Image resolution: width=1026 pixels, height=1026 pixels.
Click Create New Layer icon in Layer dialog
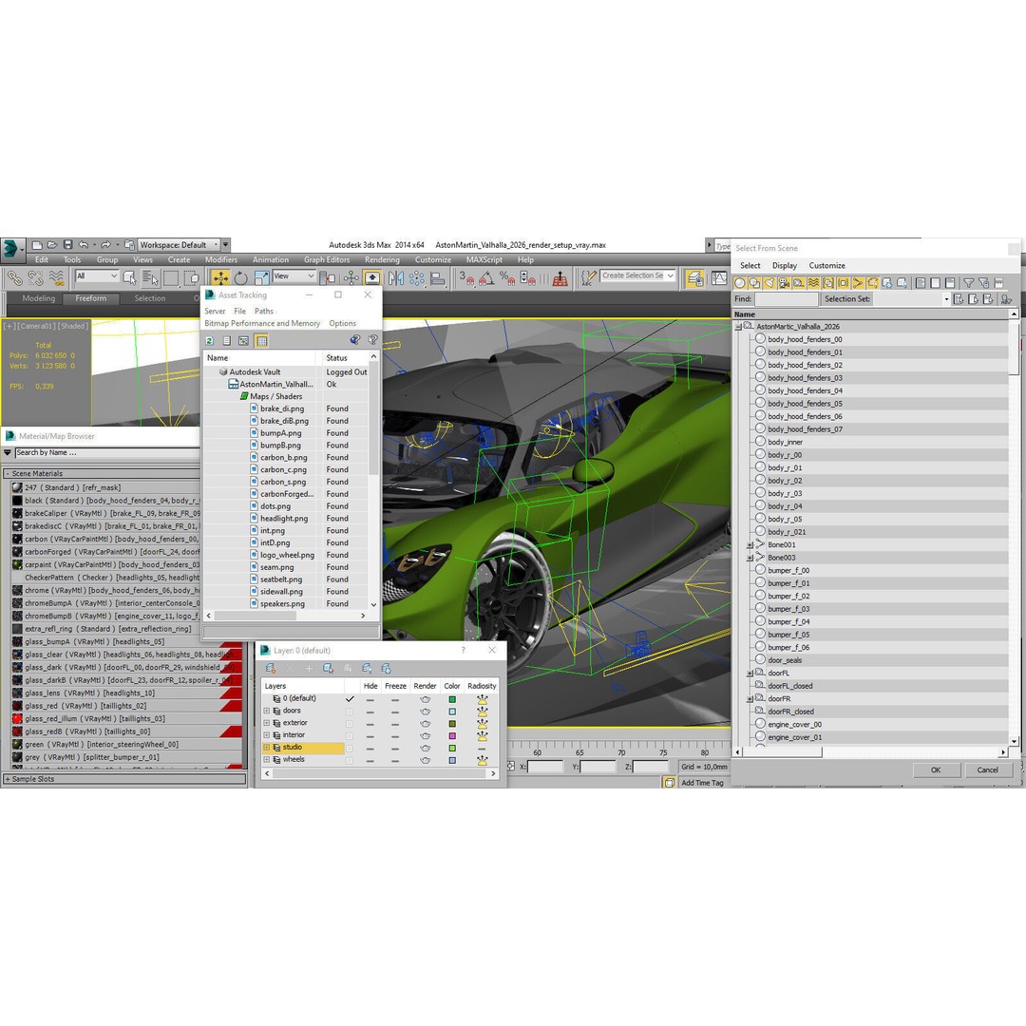[270, 668]
